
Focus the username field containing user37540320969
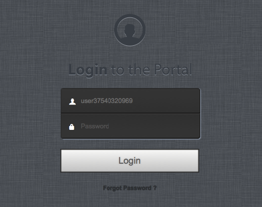click(x=131, y=101)
